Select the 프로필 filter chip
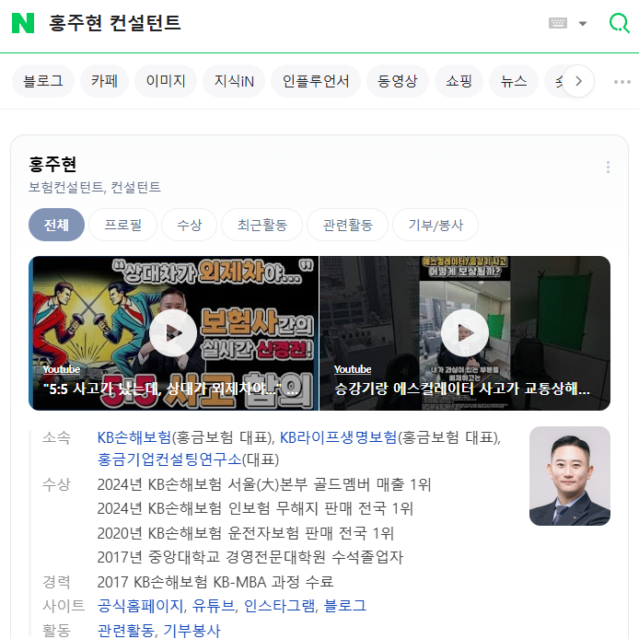 tap(122, 225)
